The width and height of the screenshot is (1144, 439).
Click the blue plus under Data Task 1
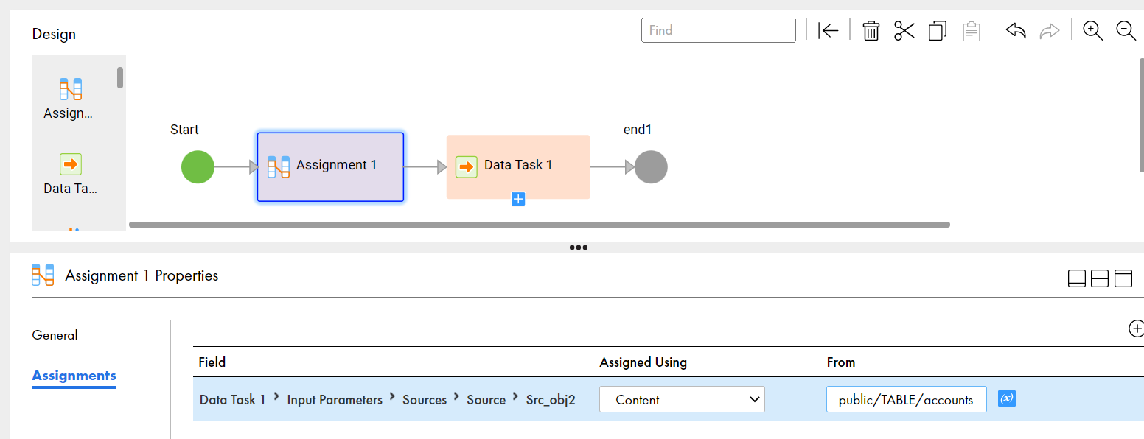(x=518, y=199)
